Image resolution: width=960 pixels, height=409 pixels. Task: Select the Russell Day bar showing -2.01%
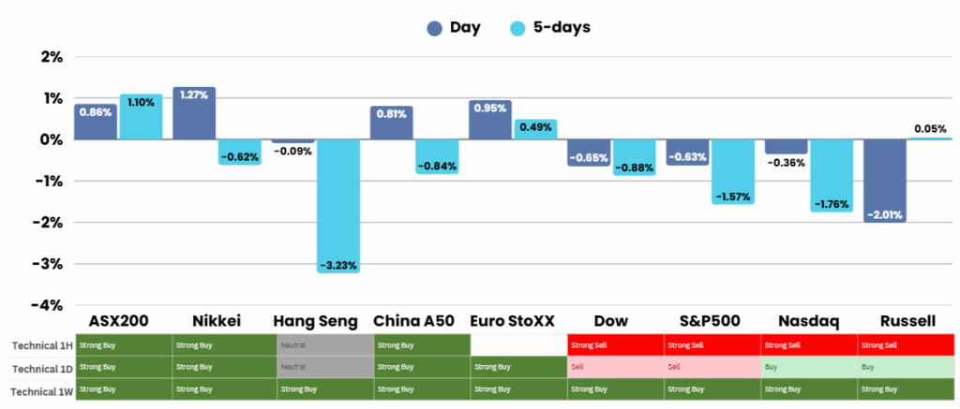click(x=884, y=180)
